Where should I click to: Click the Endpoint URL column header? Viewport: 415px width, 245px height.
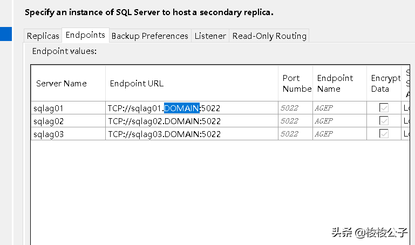pyautogui.click(x=192, y=83)
